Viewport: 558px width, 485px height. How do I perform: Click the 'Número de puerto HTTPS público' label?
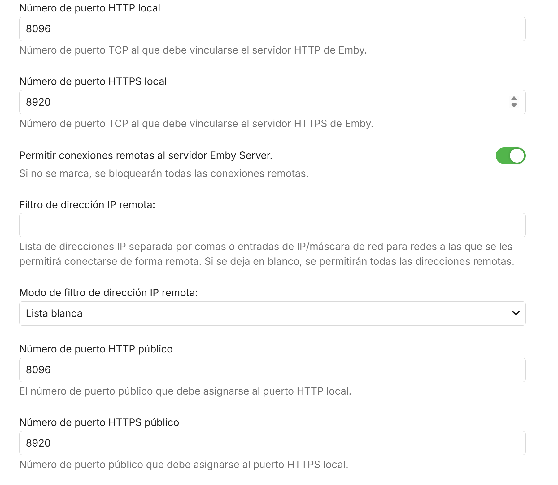(99, 422)
